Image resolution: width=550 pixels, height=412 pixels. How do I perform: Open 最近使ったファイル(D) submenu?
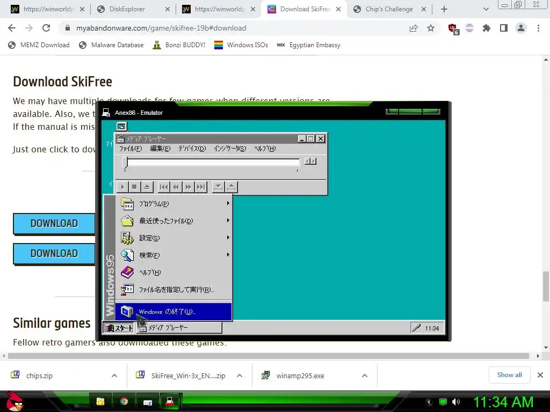point(174,220)
